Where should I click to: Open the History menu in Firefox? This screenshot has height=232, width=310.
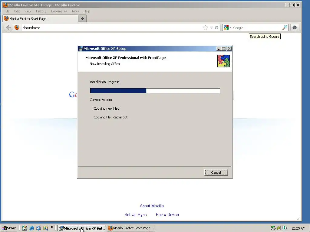[41, 11]
